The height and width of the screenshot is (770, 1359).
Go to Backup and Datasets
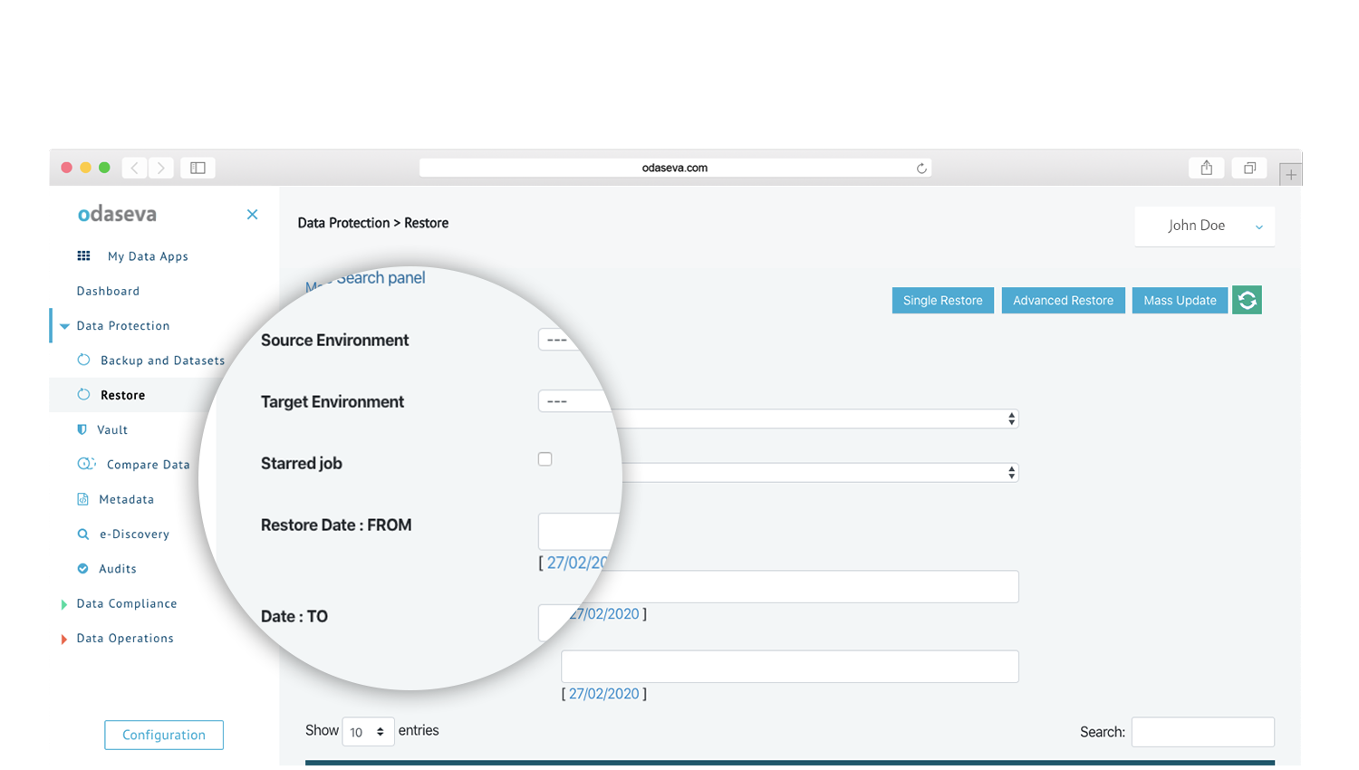[162, 361]
